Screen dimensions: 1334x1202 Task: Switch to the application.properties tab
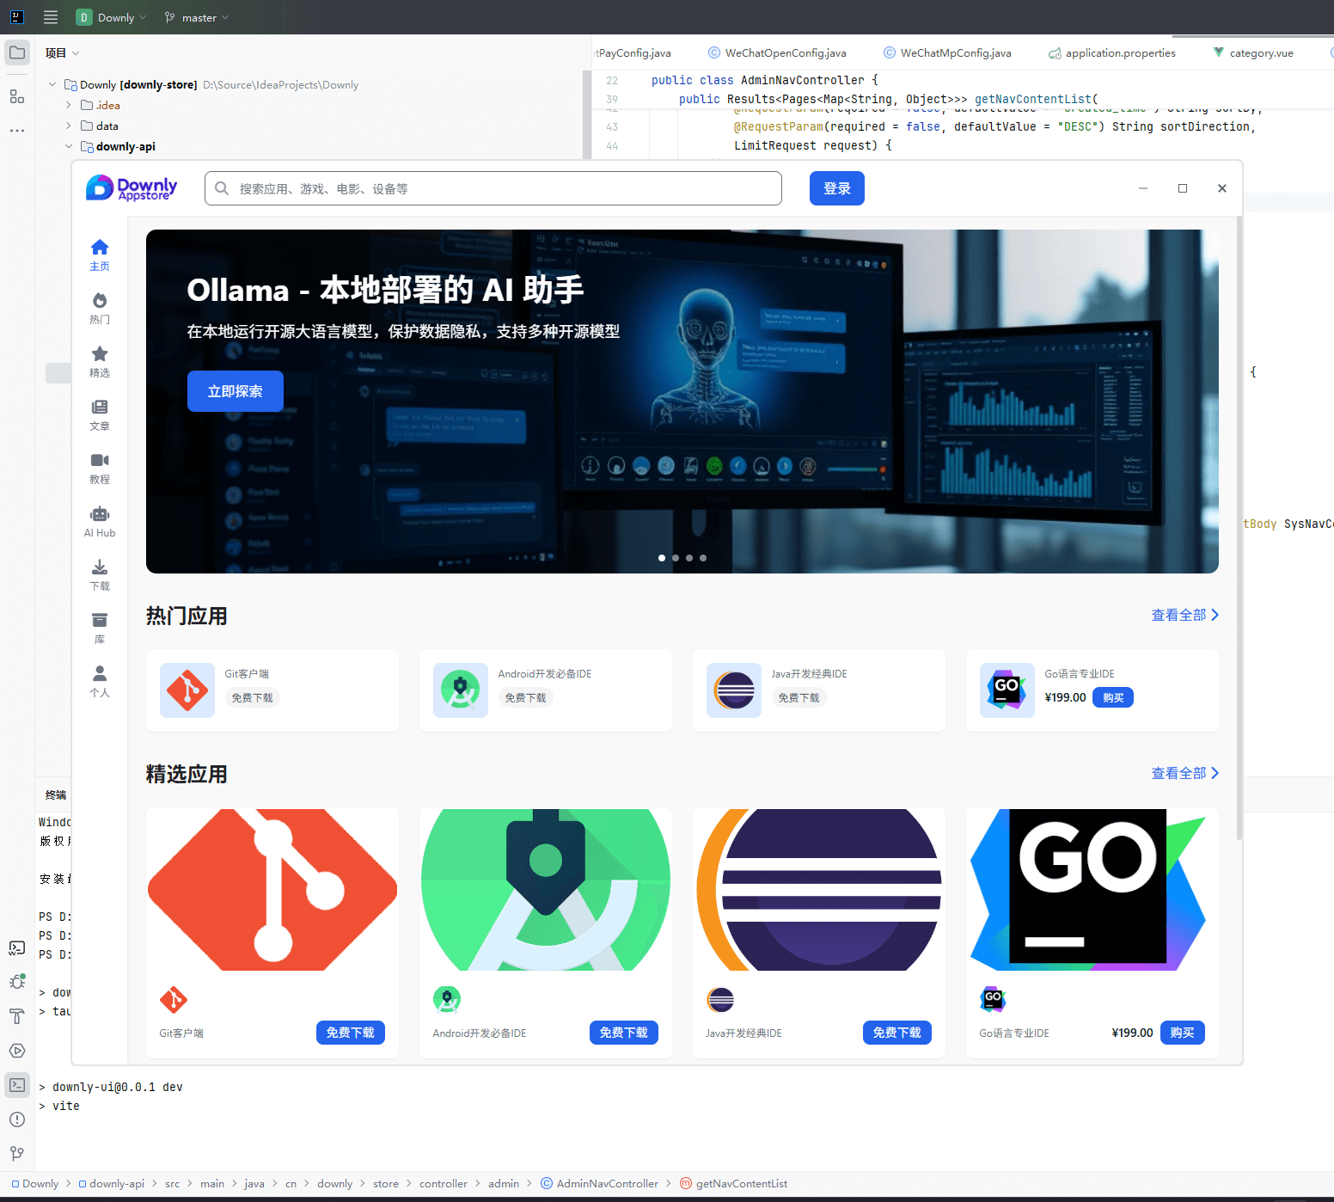[1111, 52]
